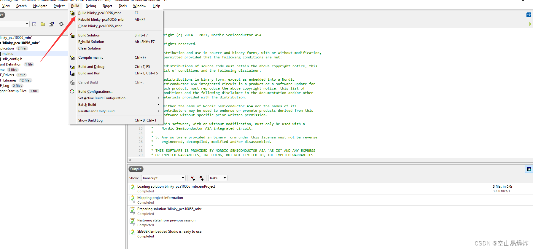This screenshot has width=533, height=249.
Task: Click the Restoring state status icon
Action: click(133, 221)
